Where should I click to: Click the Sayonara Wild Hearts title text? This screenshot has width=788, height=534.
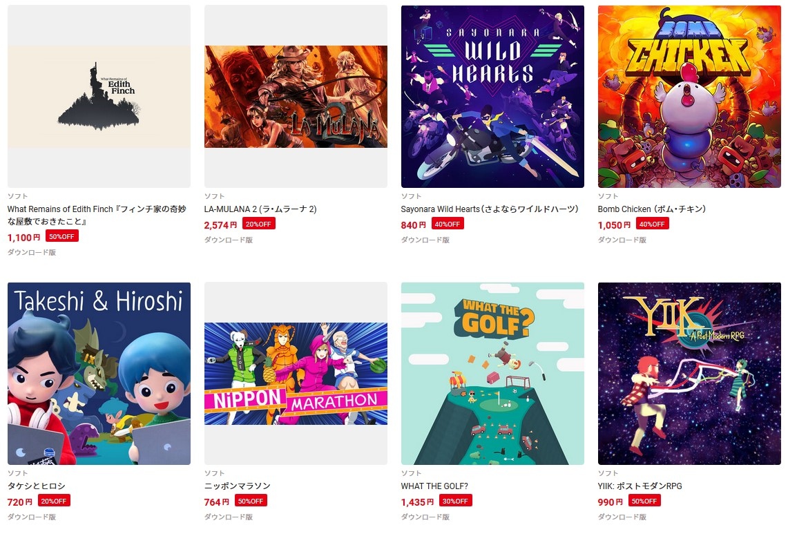(490, 209)
